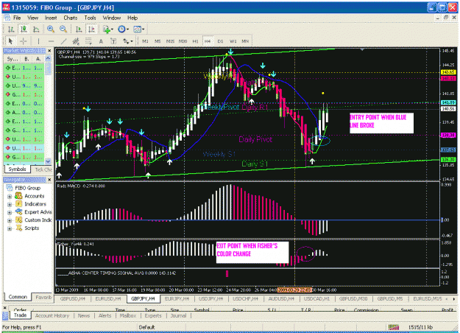The height and width of the screenshot is (333, 460).
Task: Switch timeframe to M15
Action: [x=170, y=41]
